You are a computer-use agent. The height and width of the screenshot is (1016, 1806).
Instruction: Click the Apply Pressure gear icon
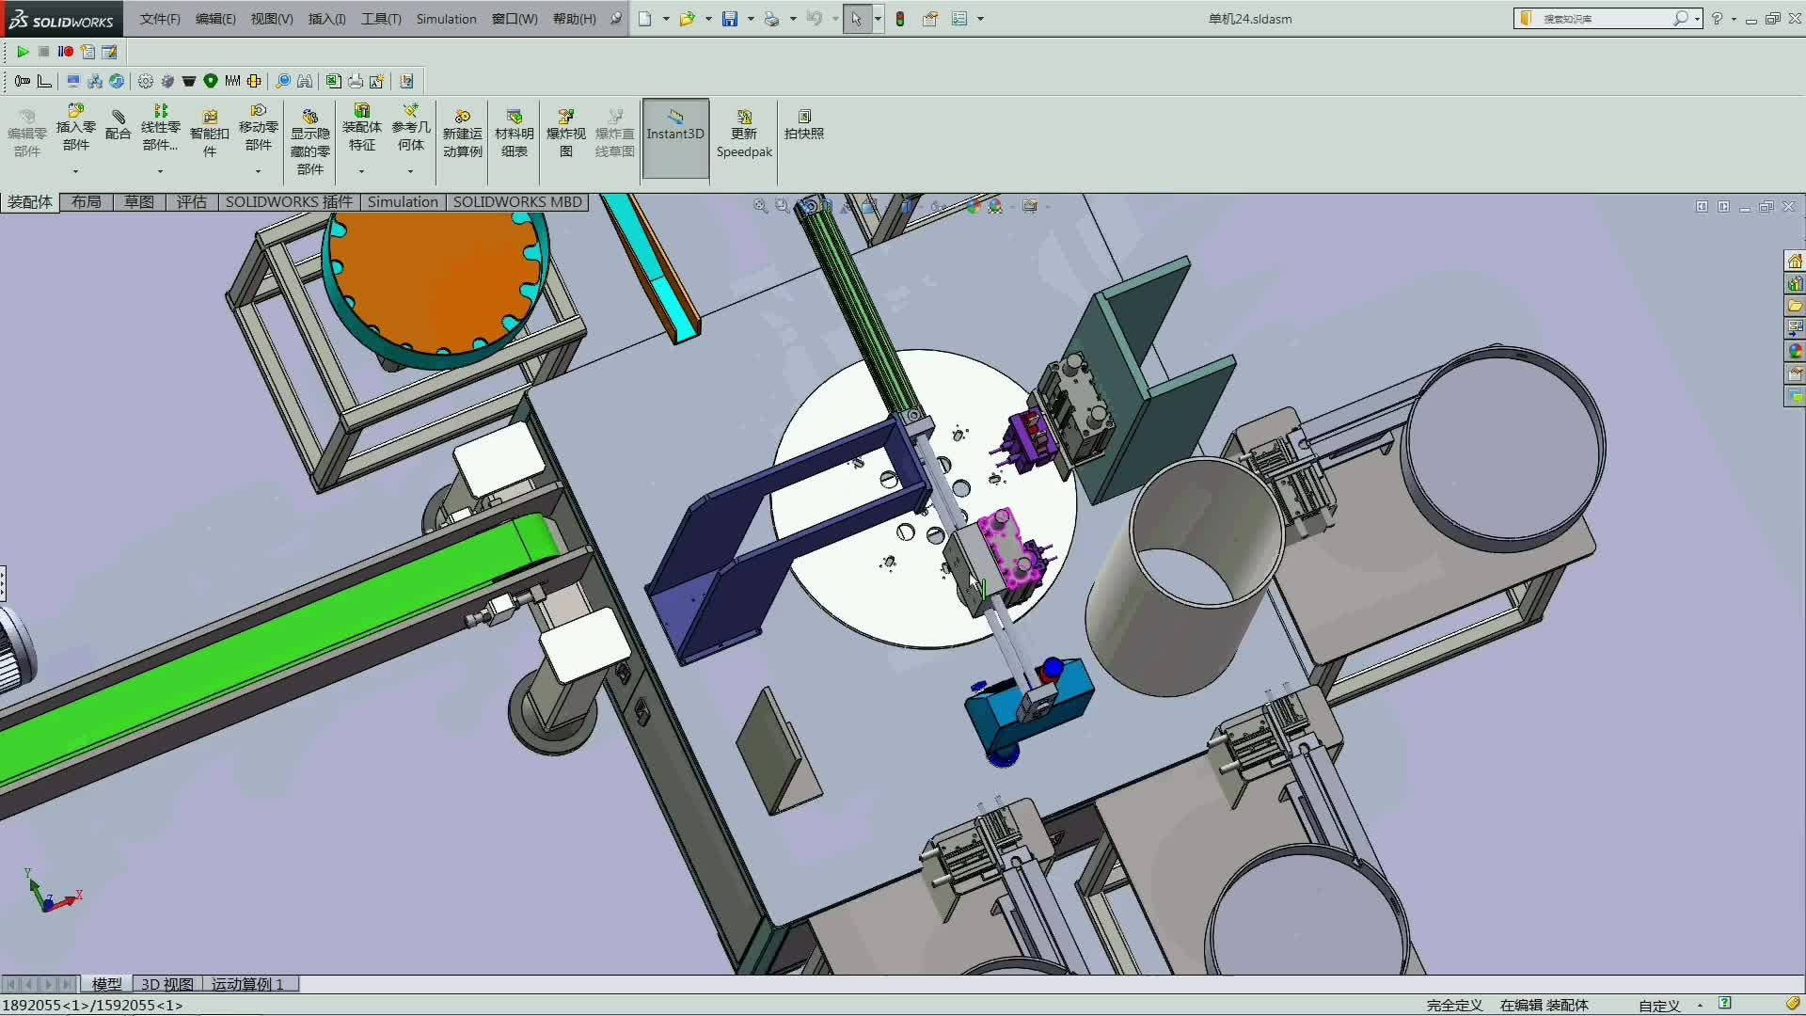click(146, 81)
